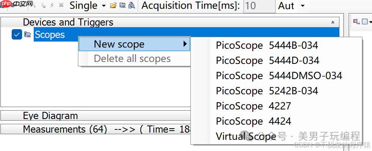The height and width of the screenshot is (151, 372).
Task: Click the magnifier document preview toolbar icon
Action: tap(131, 6)
